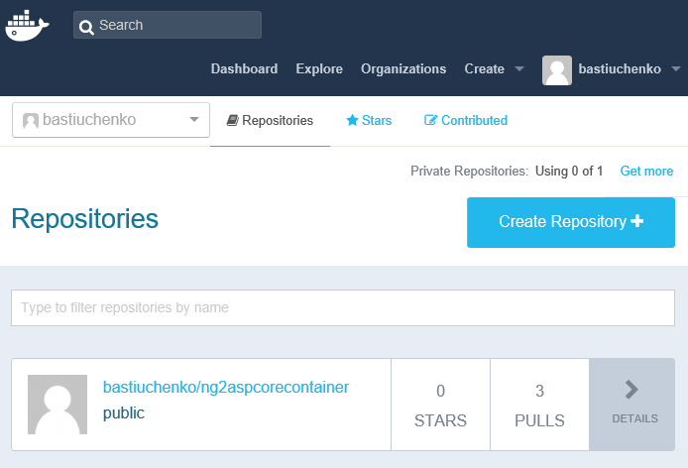Click the chevron arrow above DETAILS

point(631,390)
